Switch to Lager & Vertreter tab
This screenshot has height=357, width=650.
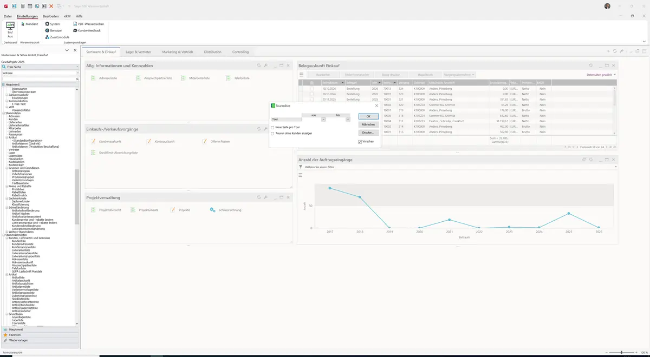(139, 52)
